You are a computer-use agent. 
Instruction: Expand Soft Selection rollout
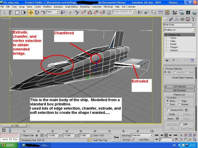point(179,86)
